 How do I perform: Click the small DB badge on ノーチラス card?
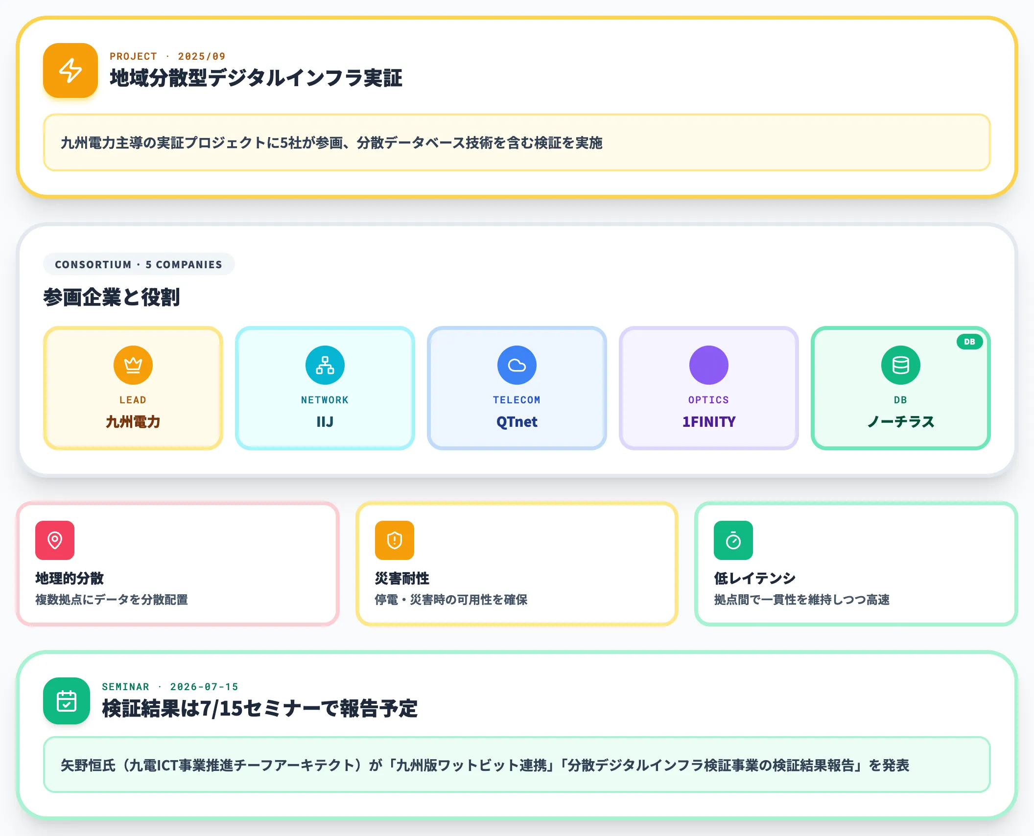pos(970,342)
